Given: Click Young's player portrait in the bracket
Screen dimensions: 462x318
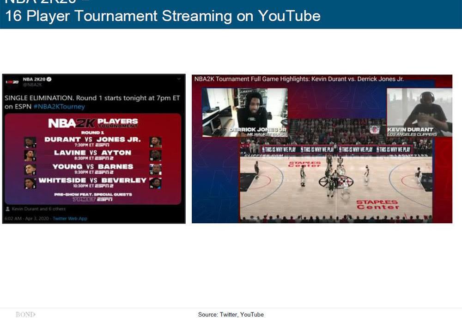Looking at the screenshot, I should click(30, 169).
